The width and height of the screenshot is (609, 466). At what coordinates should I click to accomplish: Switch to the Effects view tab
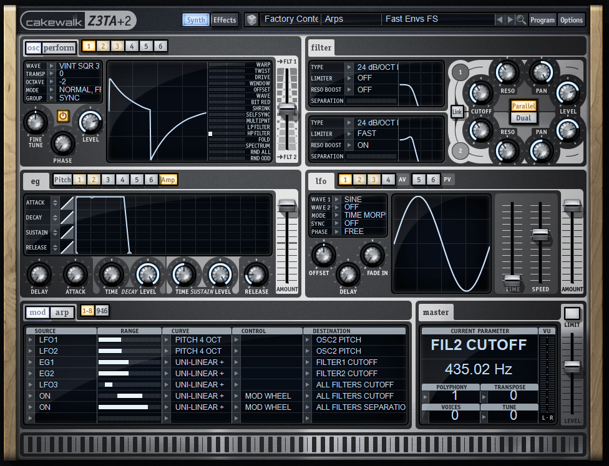(x=225, y=20)
